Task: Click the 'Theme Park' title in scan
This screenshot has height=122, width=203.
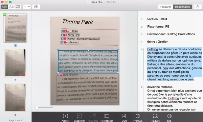Action: point(77,22)
